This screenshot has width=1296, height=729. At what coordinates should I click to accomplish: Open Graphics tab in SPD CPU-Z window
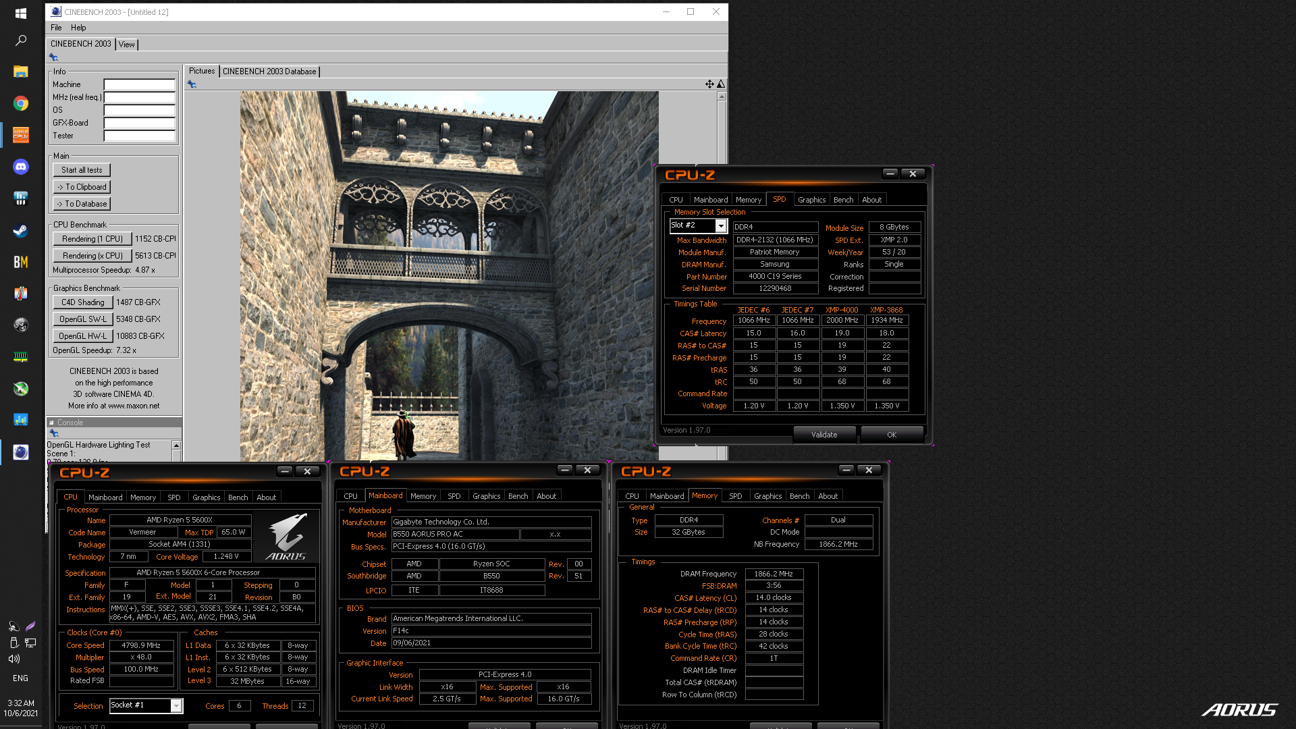click(x=811, y=200)
